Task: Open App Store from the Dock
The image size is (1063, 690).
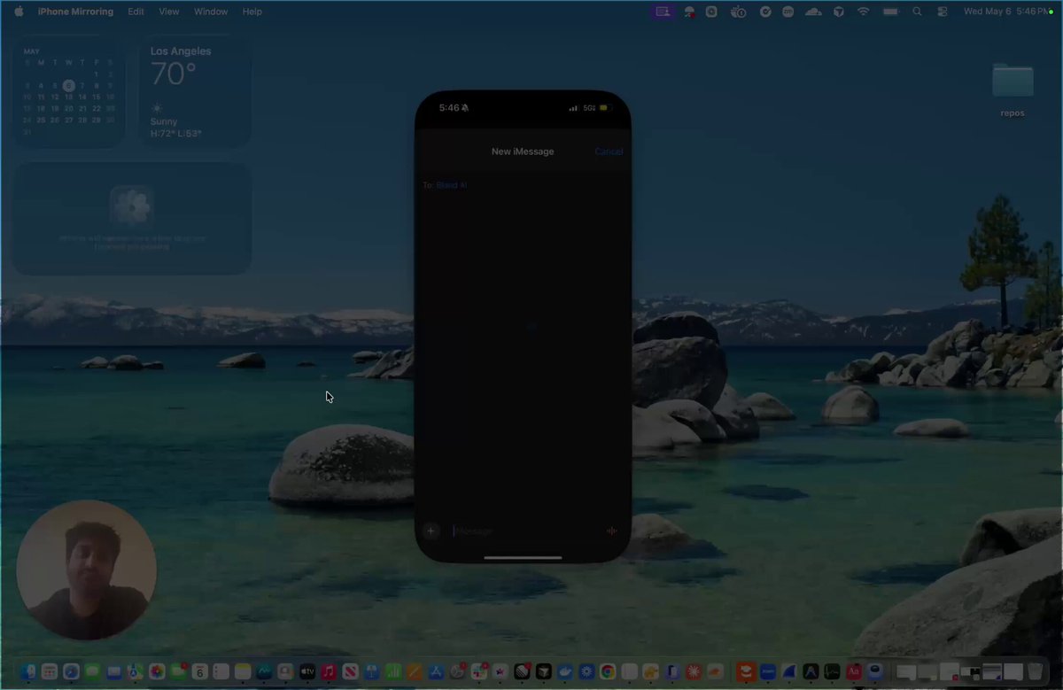Action: pyautogui.click(x=436, y=671)
